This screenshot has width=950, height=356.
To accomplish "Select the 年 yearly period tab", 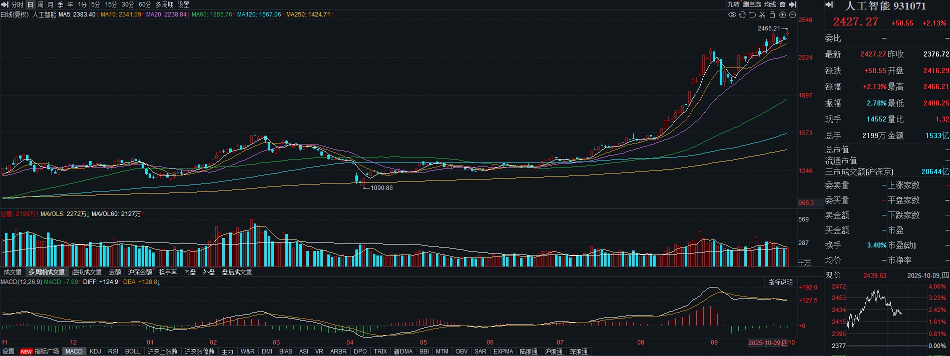I will 71,4.
